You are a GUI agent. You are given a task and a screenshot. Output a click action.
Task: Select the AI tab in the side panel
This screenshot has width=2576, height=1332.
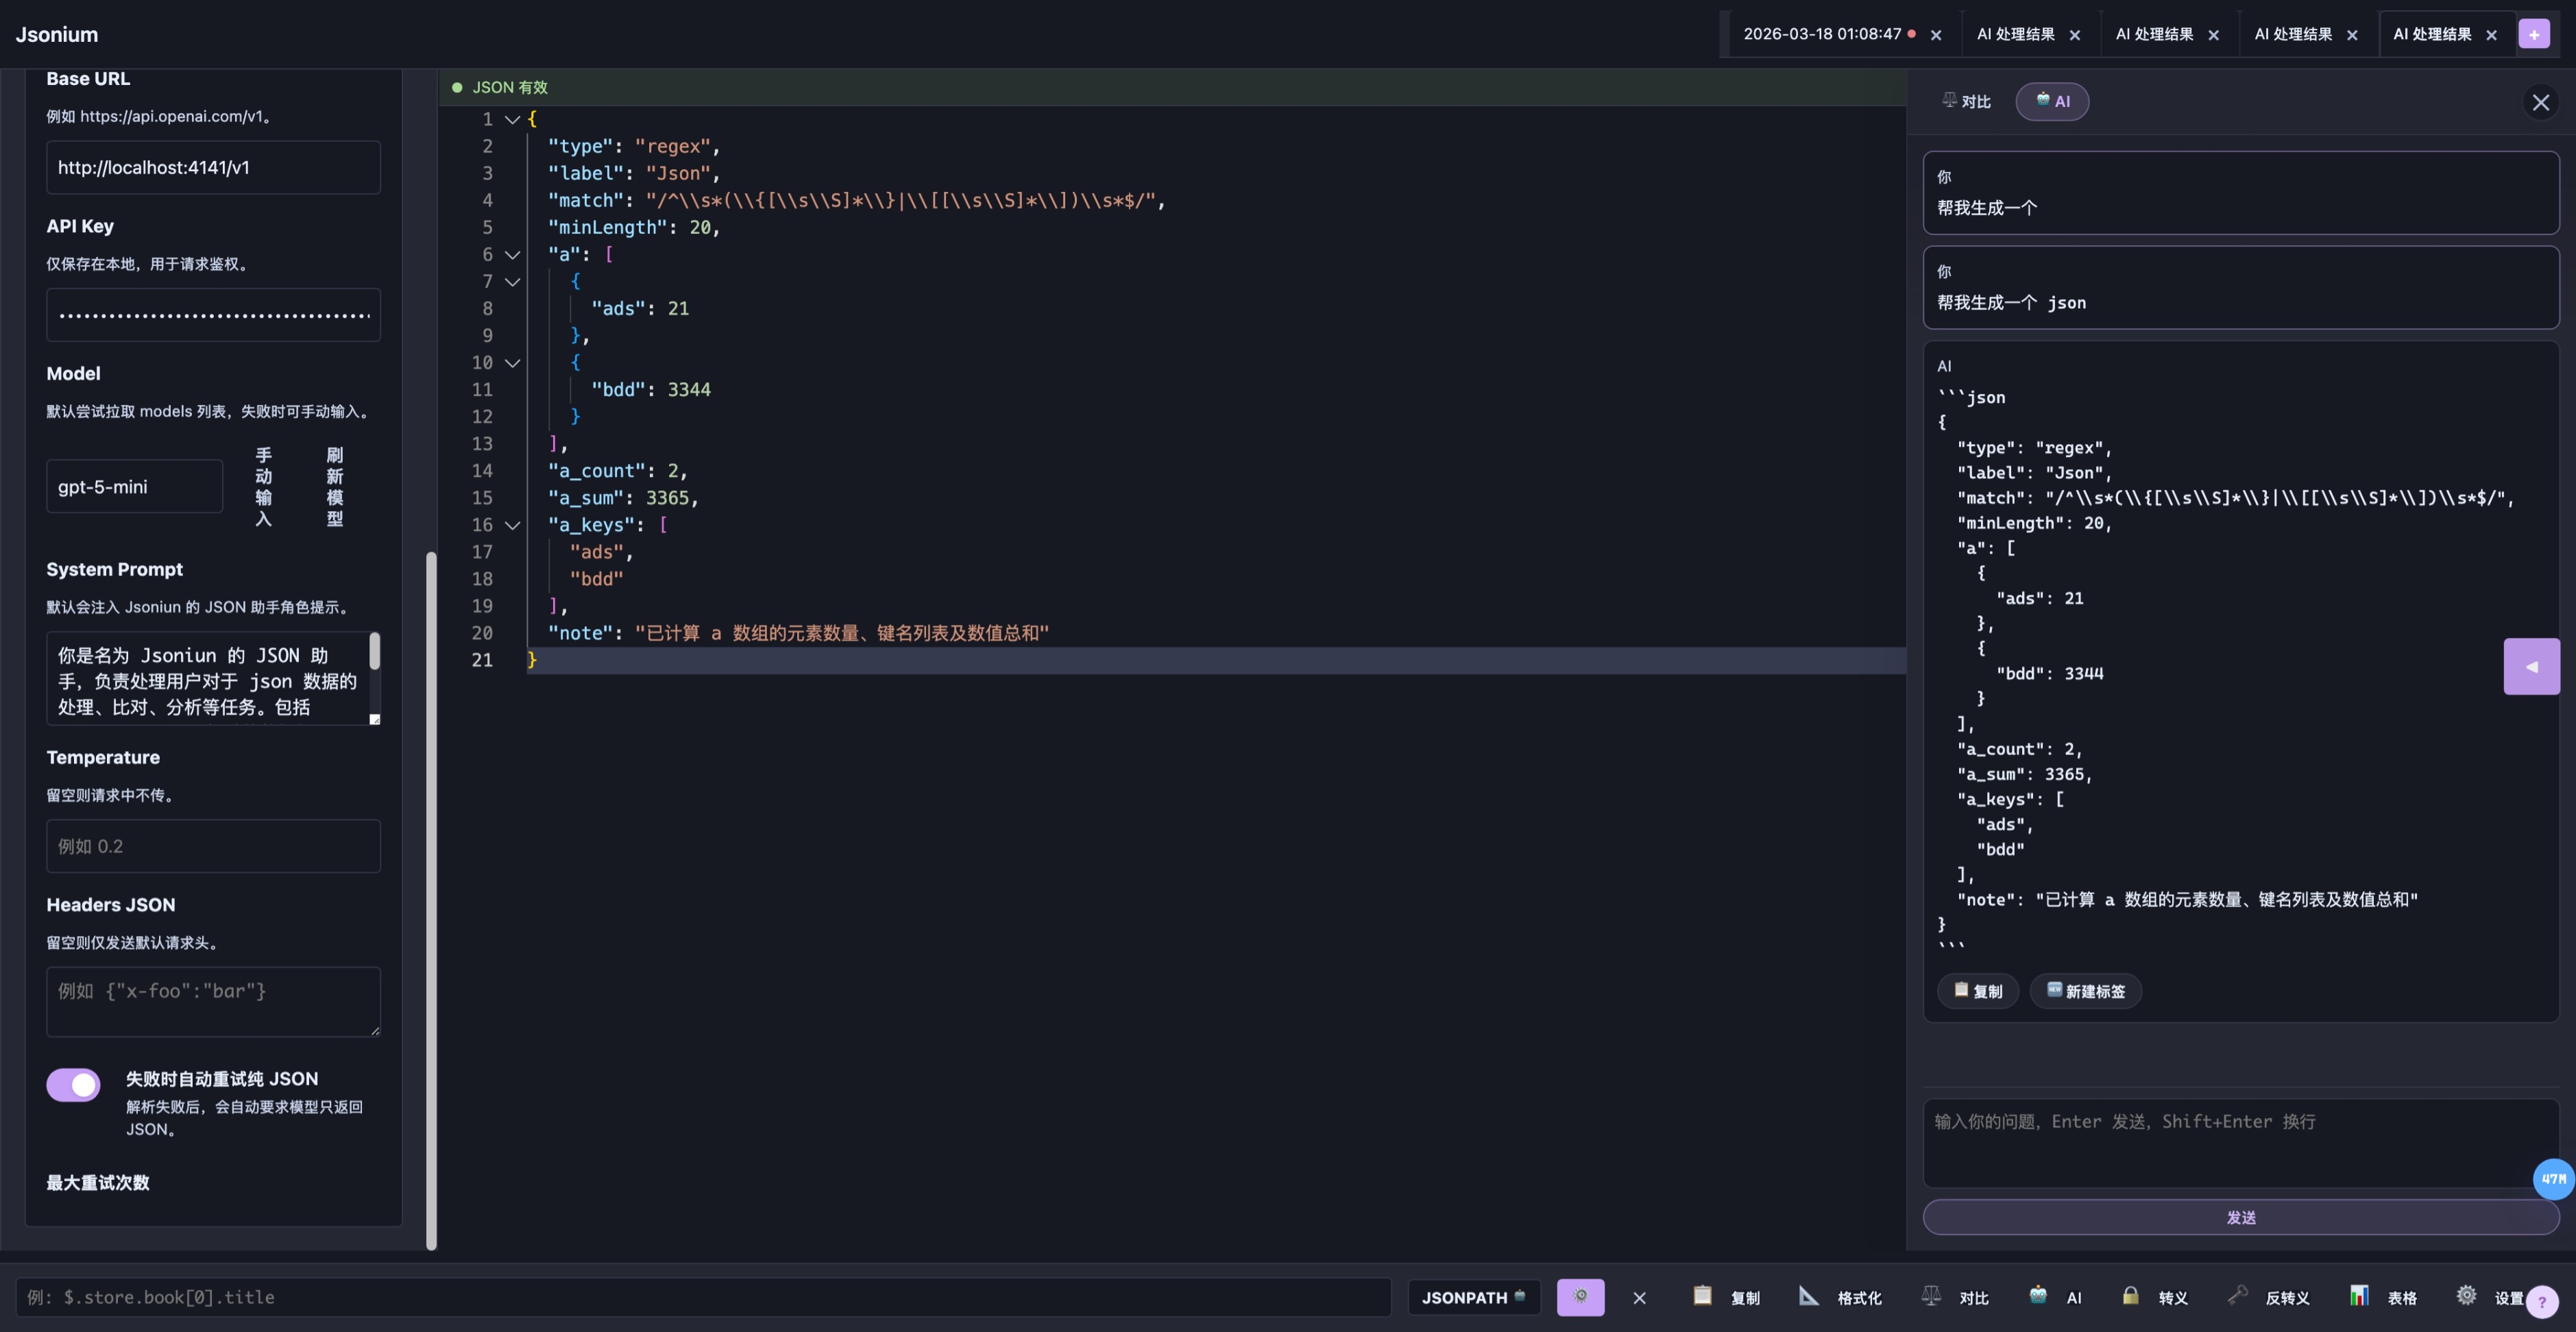2052,102
